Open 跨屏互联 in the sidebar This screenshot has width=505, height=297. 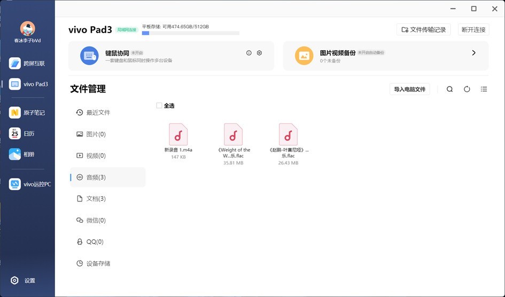click(27, 64)
